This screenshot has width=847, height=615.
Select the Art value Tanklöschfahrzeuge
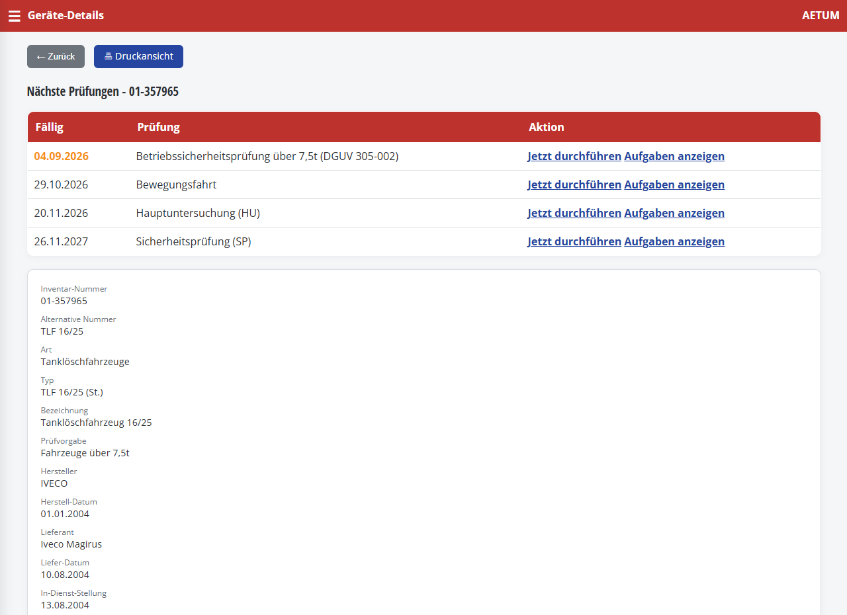[85, 362]
